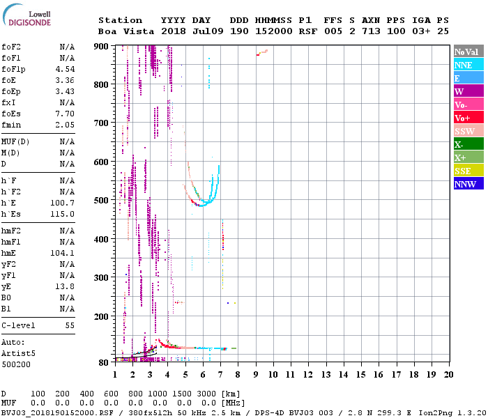Click the 3000 km distance column header
Image resolution: width=488 pixels, height=418 pixels.
coord(206,394)
